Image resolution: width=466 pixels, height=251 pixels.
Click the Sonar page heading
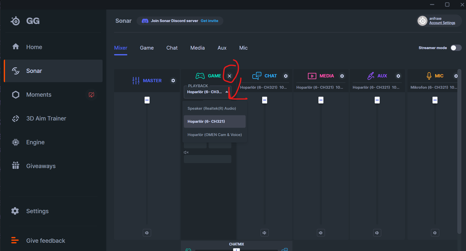point(123,21)
